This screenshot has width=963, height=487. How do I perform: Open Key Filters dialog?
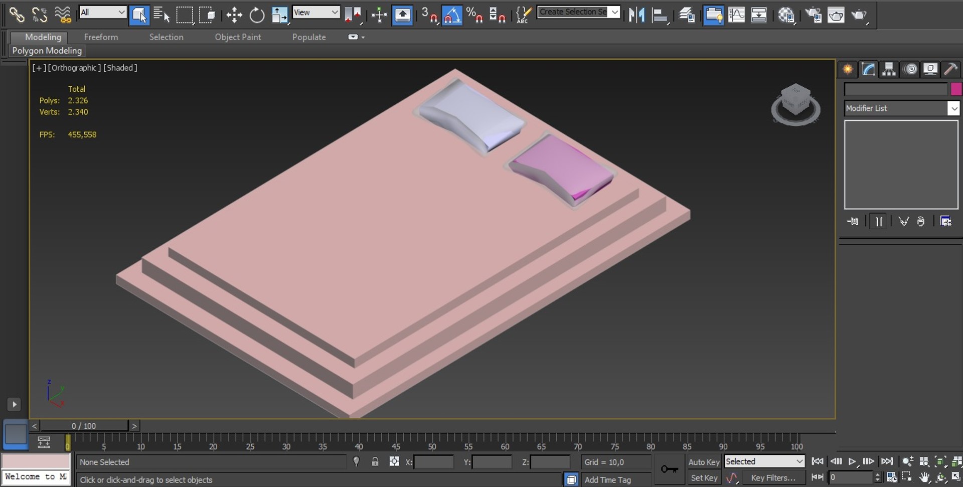pyautogui.click(x=773, y=478)
